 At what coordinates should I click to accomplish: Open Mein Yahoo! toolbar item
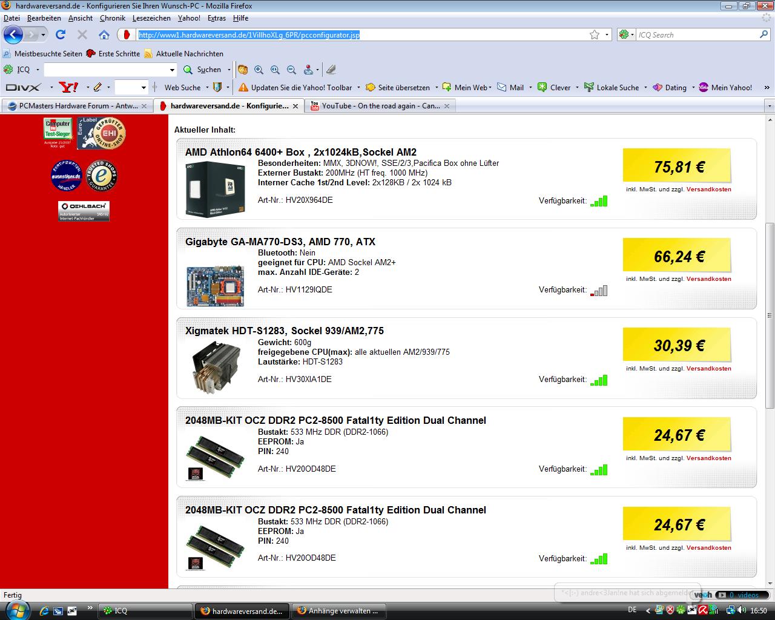point(725,87)
